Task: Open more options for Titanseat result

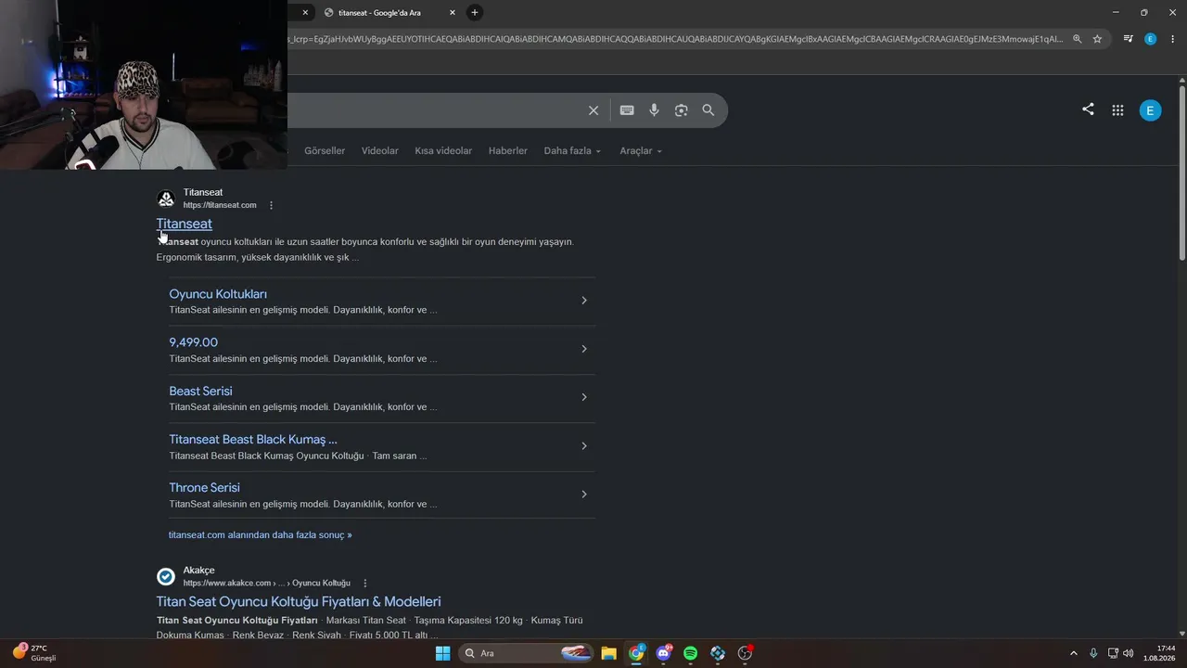Action: [271, 205]
